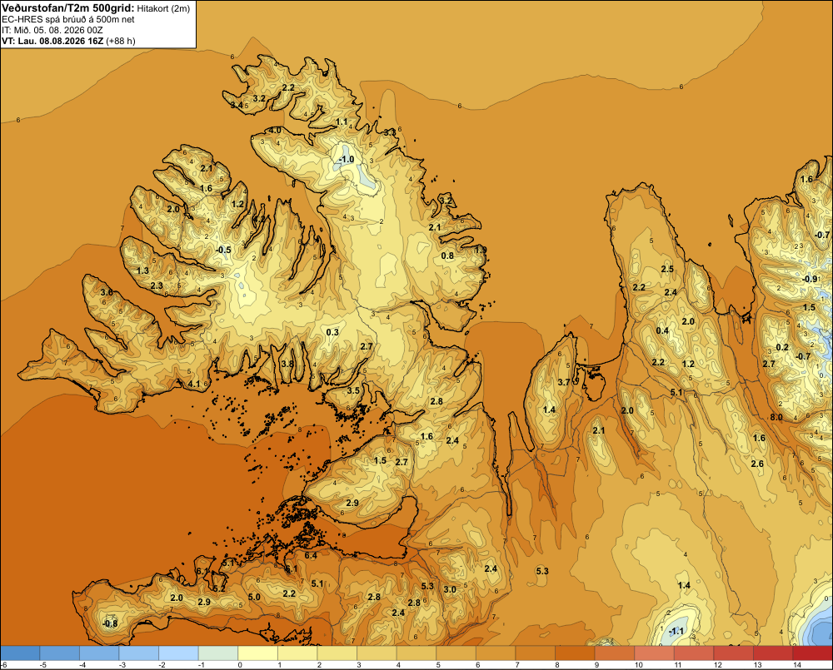Select the -1.1 temperature label near blue patch
The image size is (833, 670).
coord(676,631)
